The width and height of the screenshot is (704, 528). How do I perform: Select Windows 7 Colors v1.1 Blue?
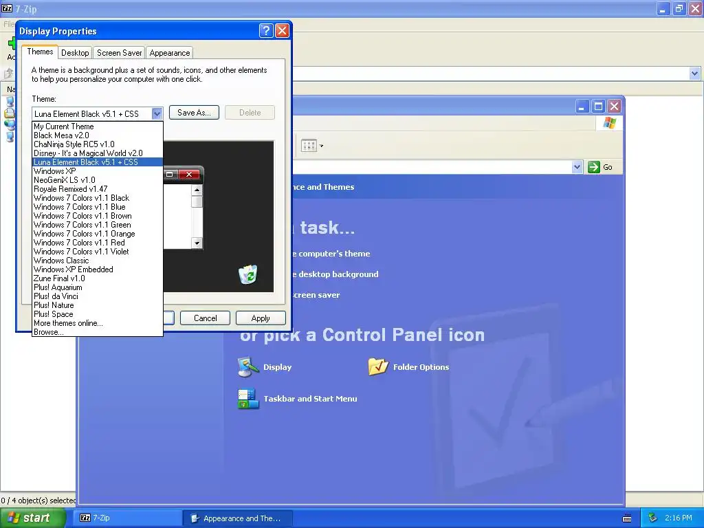coord(98,207)
